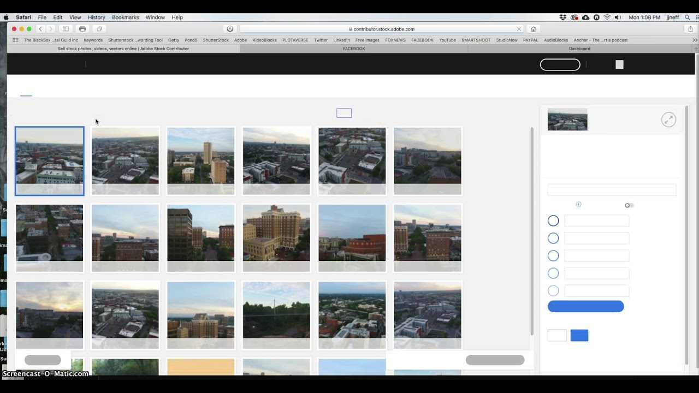The image size is (699, 393).
Task: Go back with Safari's back arrow
Action: coord(40,29)
